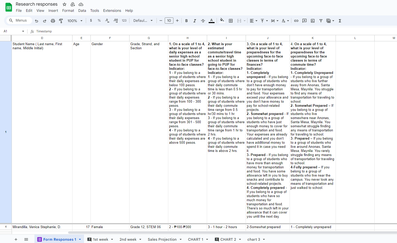Viewport: 397px width, 243px height.
Task: Open the Help menu
Action: [x=129, y=11]
